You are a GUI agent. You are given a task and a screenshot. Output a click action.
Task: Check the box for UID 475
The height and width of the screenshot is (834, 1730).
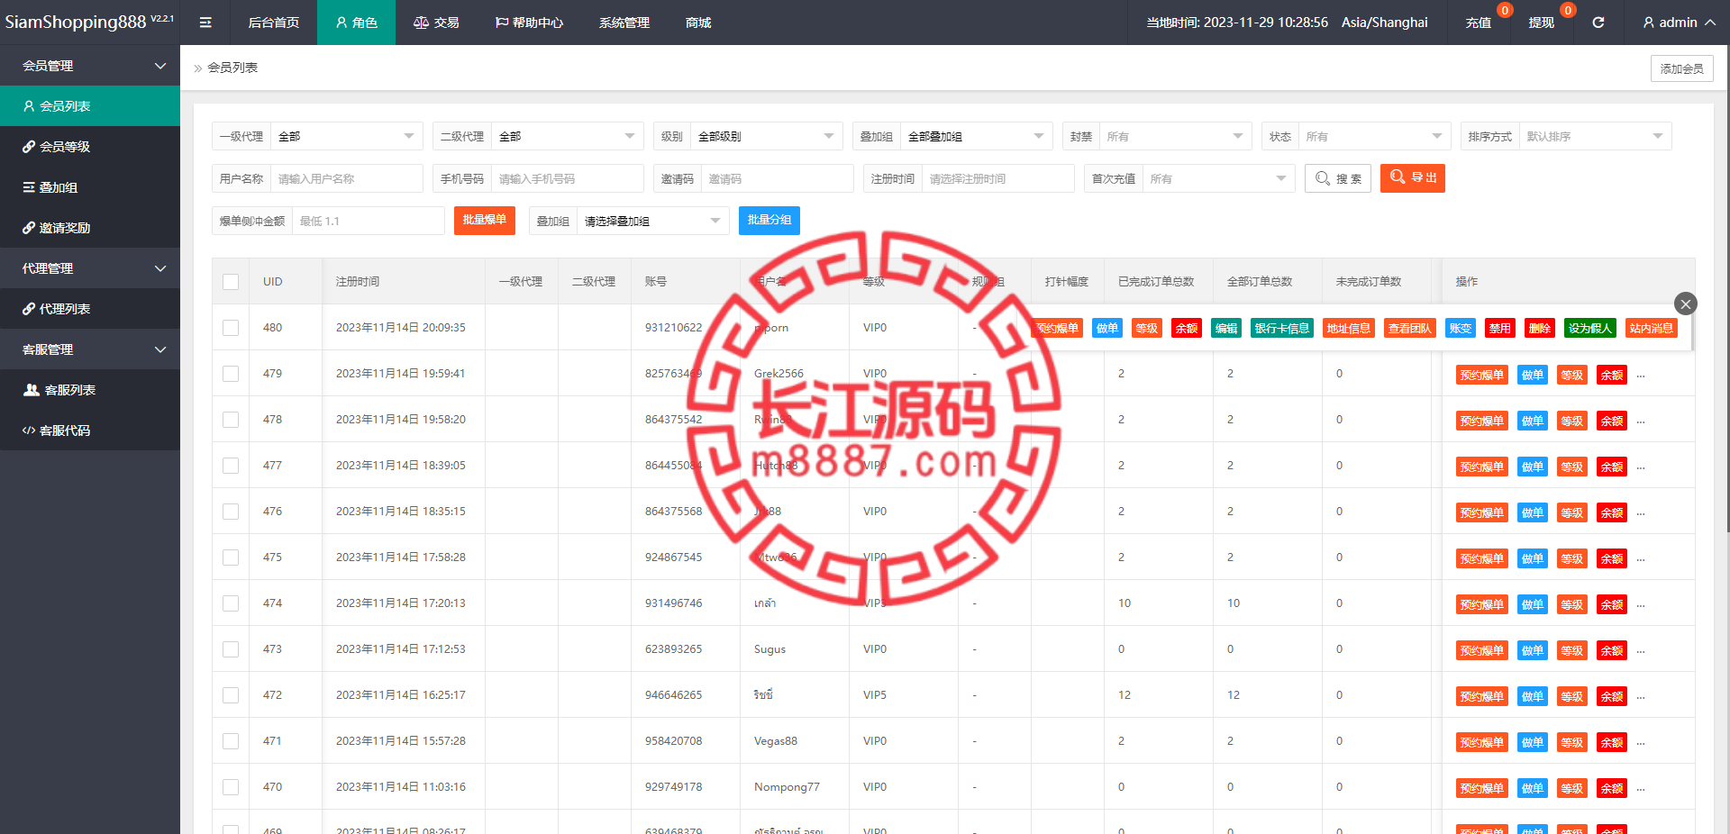click(x=231, y=558)
